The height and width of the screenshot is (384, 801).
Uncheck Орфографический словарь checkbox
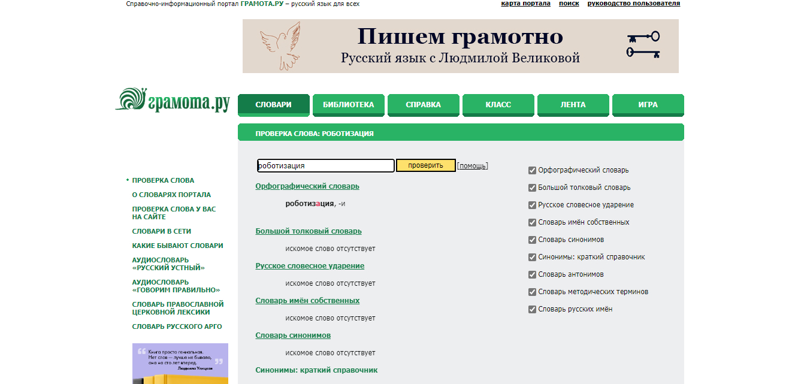click(532, 170)
